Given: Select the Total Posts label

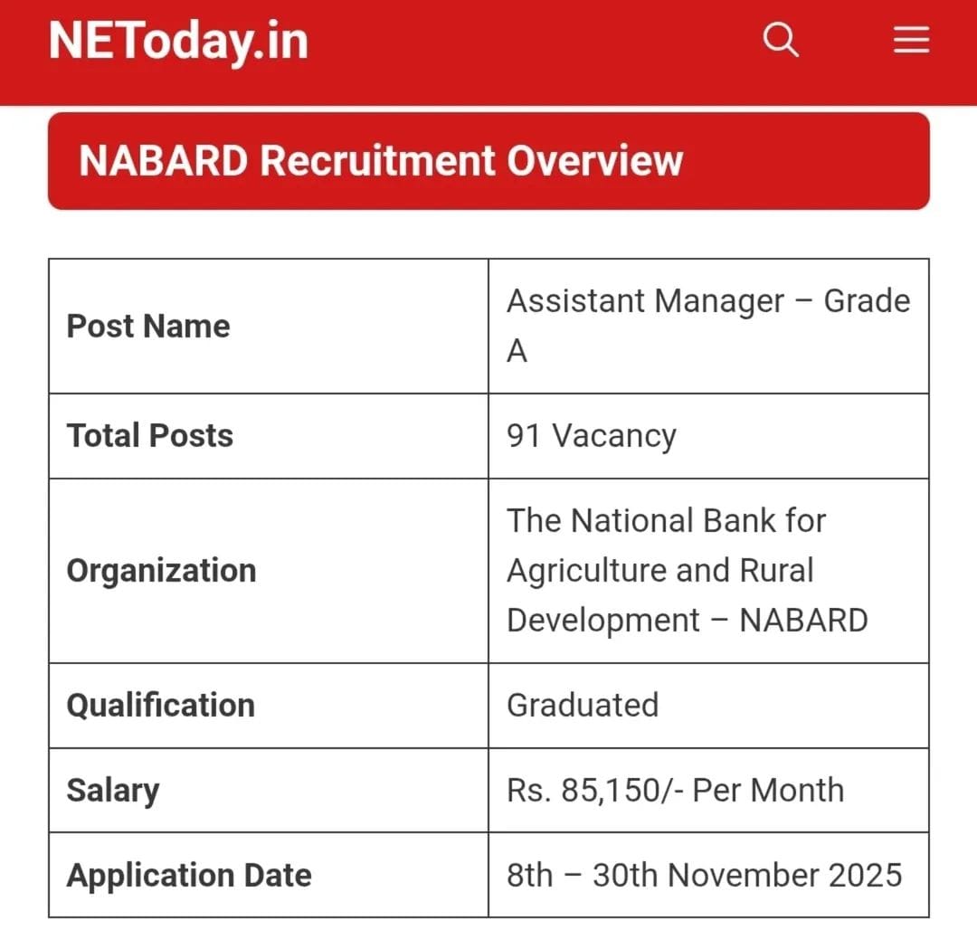Looking at the screenshot, I should pyautogui.click(x=150, y=435).
